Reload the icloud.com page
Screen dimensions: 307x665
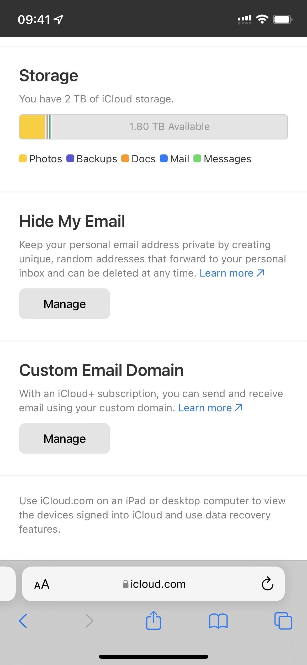(x=267, y=584)
